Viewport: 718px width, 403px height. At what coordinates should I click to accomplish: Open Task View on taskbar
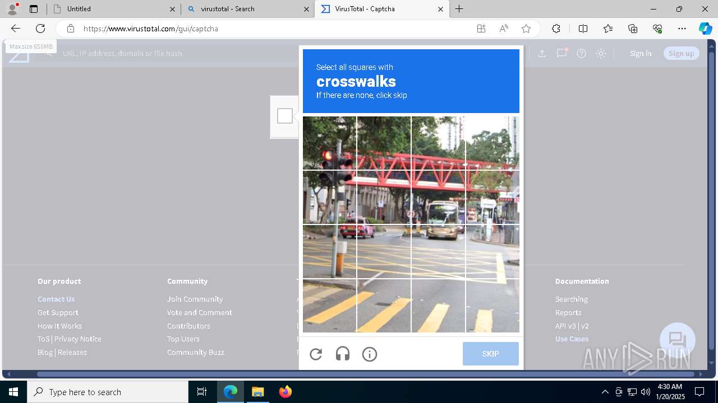click(x=202, y=392)
